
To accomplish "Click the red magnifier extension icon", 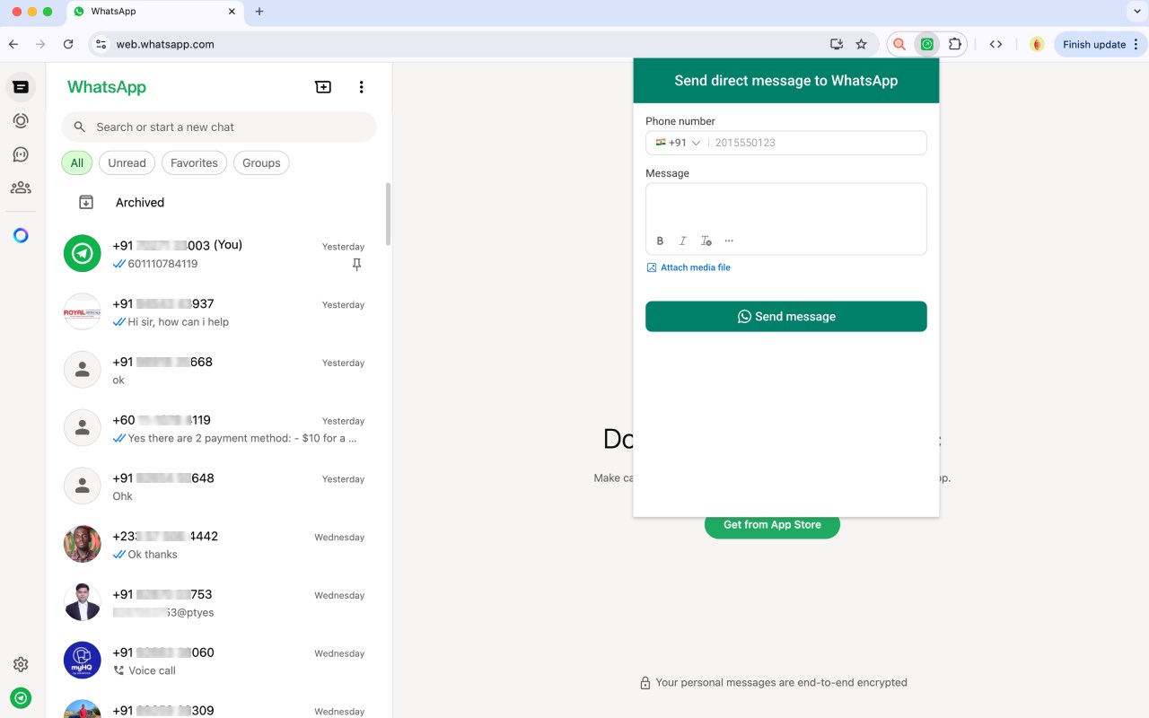I will coord(899,44).
